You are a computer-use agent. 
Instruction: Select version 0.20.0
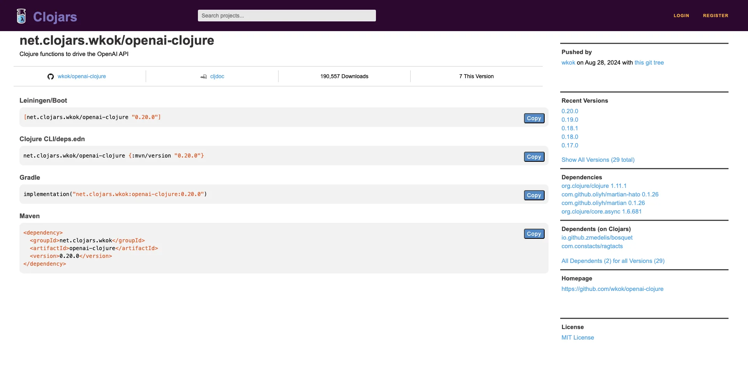[570, 111]
